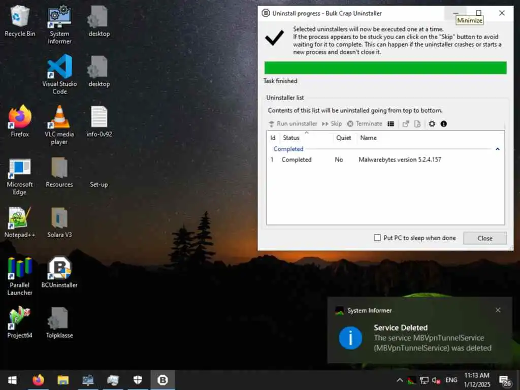Select the Firefox desktop icon

[x=20, y=121]
